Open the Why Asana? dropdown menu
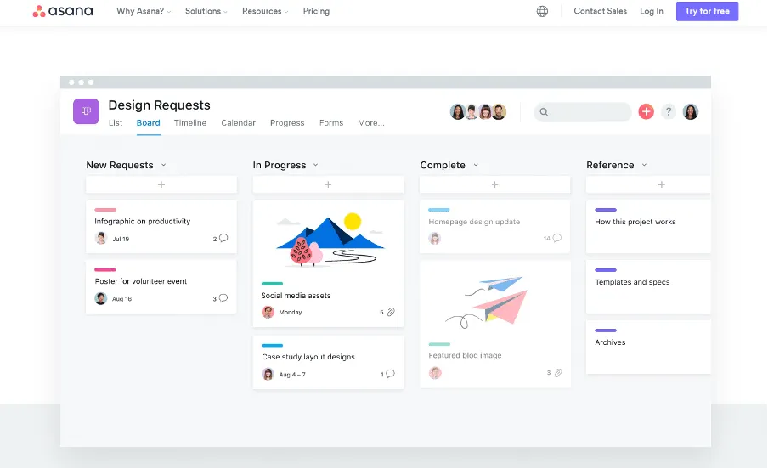Image resolution: width=768 pixels, height=469 pixels. [x=144, y=12]
